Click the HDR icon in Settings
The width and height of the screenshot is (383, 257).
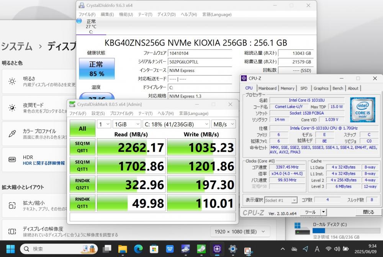pyautogui.click(x=12, y=160)
